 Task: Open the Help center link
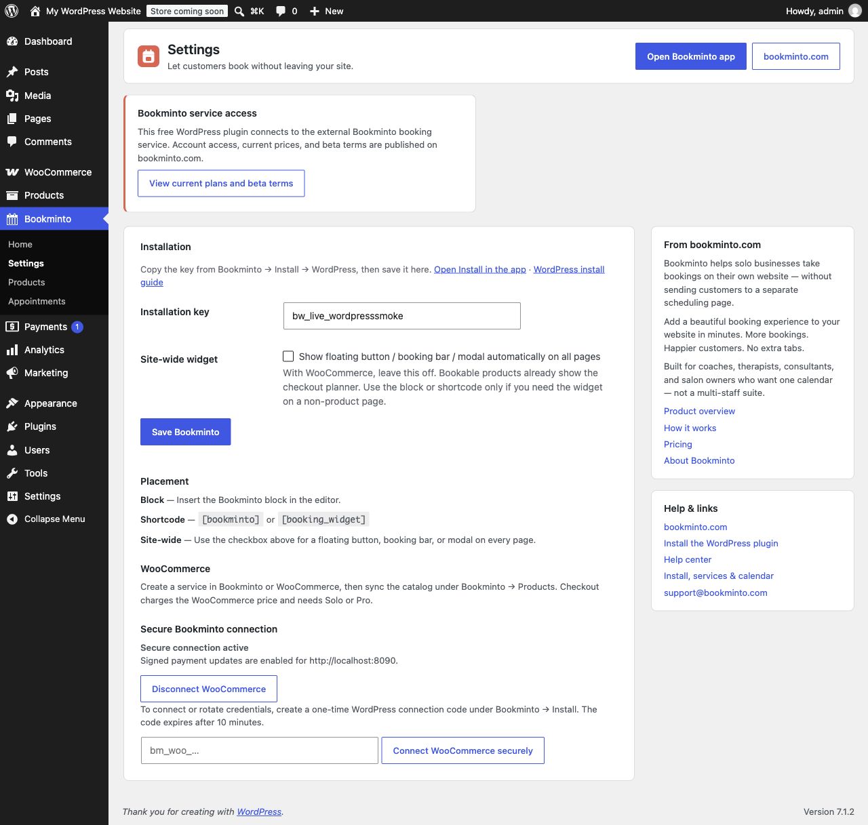(688, 559)
